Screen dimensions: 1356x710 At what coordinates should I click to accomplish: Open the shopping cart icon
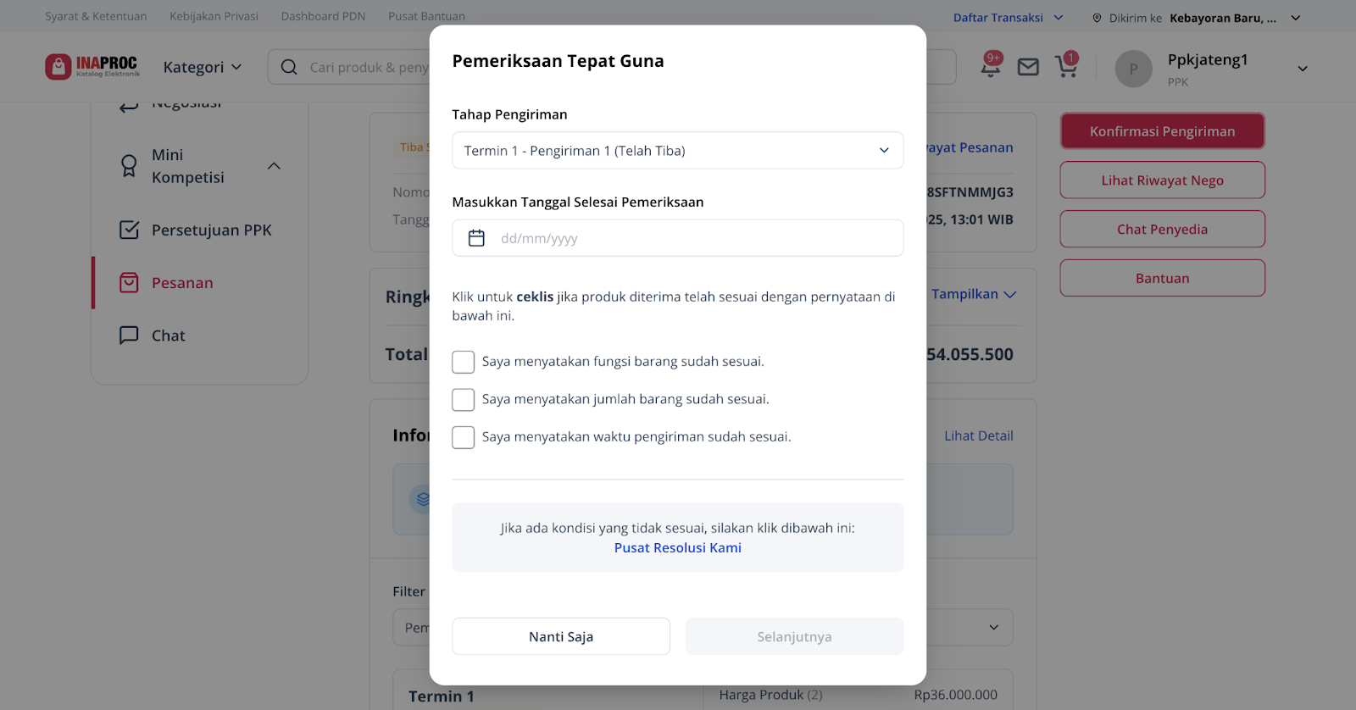pyautogui.click(x=1066, y=66)
